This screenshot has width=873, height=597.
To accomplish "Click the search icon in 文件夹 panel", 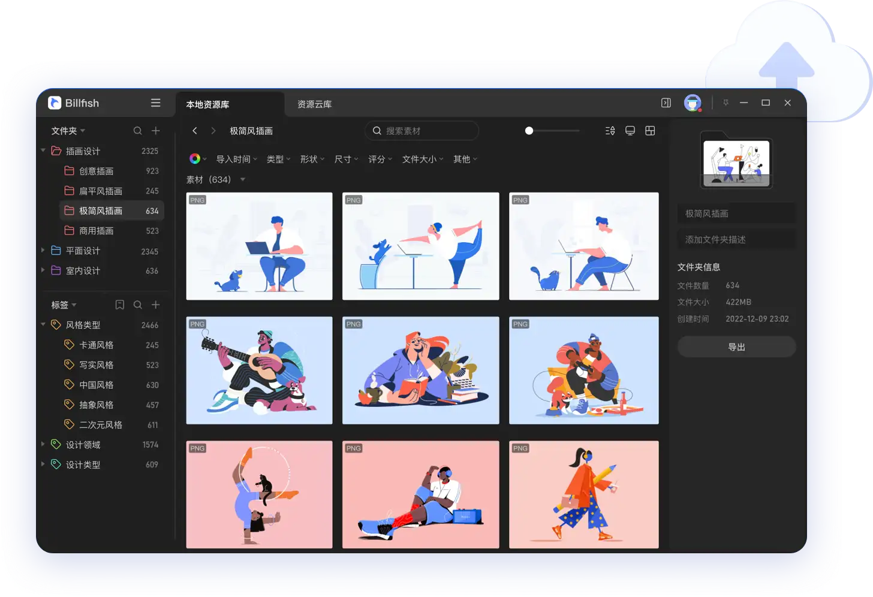I will [x=137, y=130].
